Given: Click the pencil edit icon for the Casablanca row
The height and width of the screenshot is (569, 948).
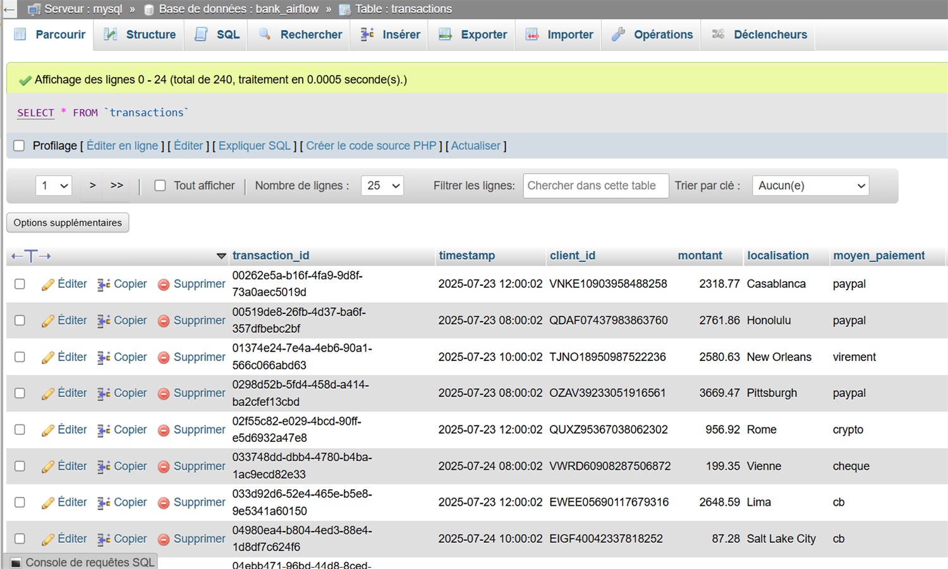Looking at the screenshot, I should pos(48,284).
